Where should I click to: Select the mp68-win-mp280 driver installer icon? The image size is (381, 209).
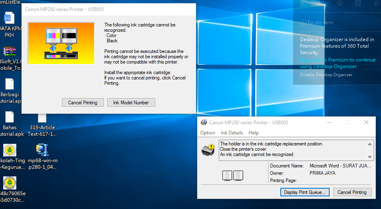[x=42, y=150]
